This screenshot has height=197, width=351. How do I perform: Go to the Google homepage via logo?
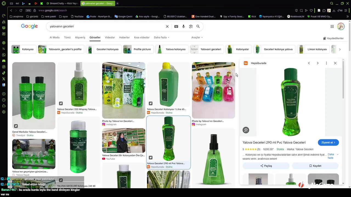(x=29, y=26)
